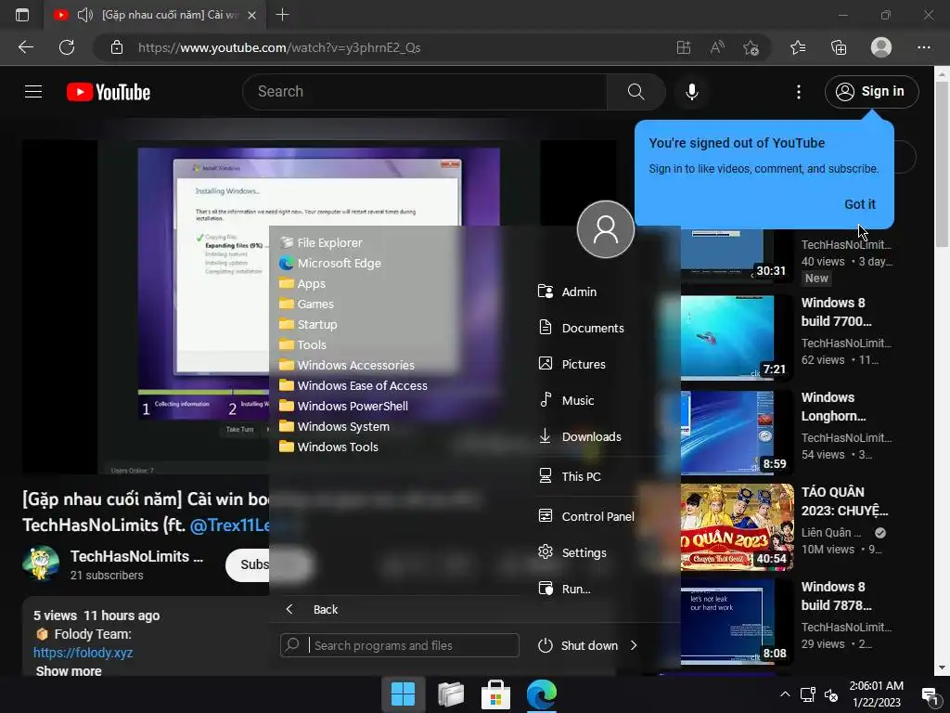Screen dimensions: 950x713
Task: Open Edge Settings and more (three dots)
Action: point(923,47)
